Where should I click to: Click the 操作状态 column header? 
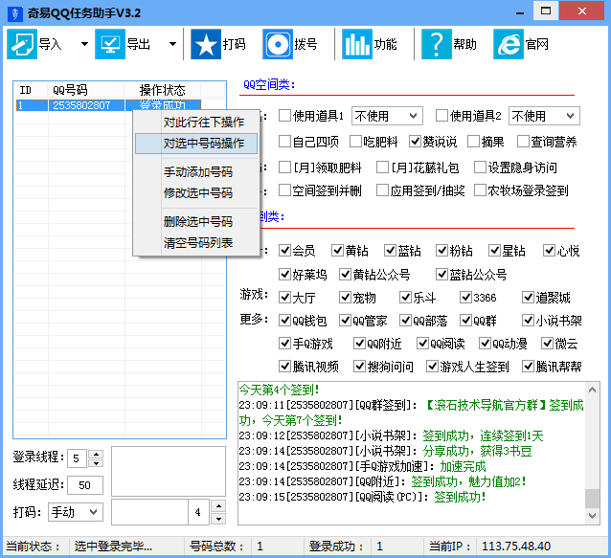click(x=163, y=90)
